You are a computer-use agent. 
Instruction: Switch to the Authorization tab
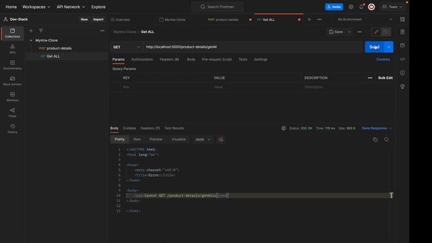coord(142,59)
